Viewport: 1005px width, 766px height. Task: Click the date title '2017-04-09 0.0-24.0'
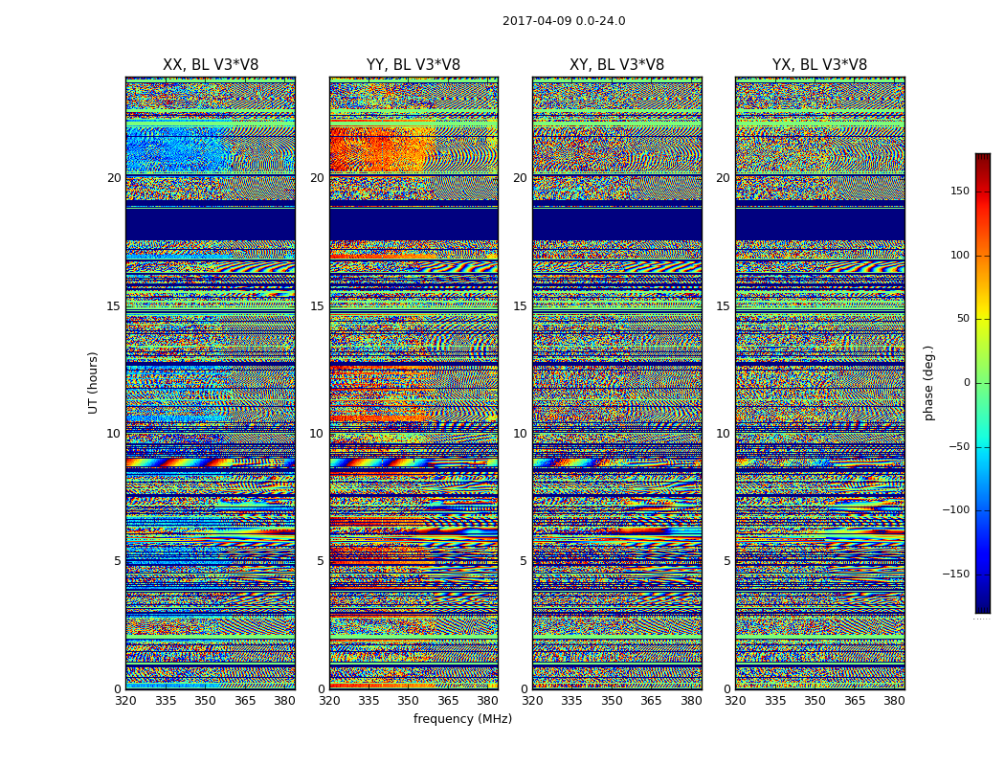564,21
